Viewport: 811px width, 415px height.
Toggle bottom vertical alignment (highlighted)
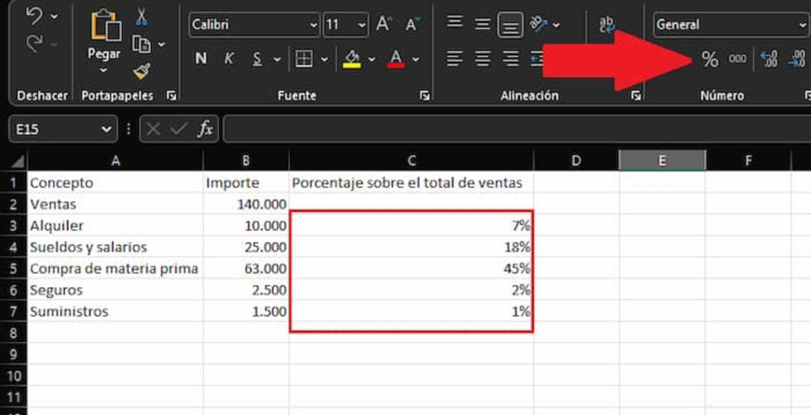(510, 25)
